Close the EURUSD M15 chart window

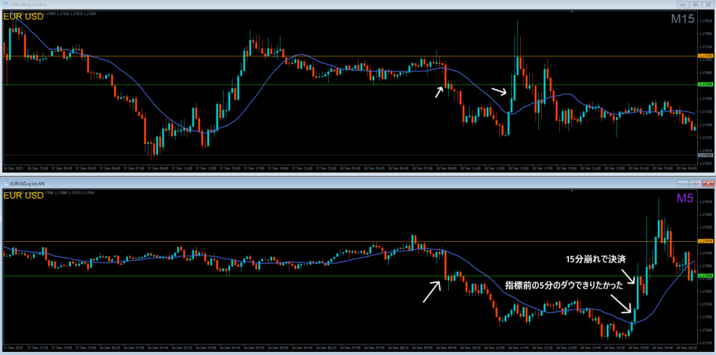pos(708,4)
